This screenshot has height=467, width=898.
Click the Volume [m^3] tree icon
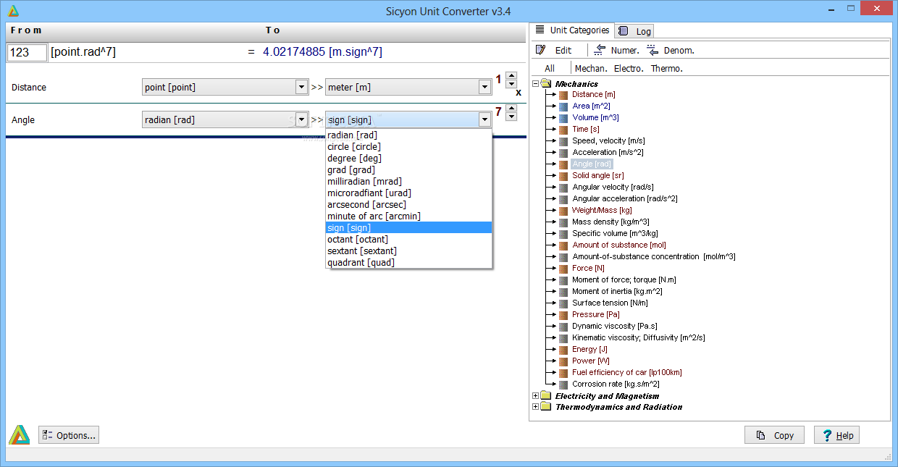coord(563,117)
